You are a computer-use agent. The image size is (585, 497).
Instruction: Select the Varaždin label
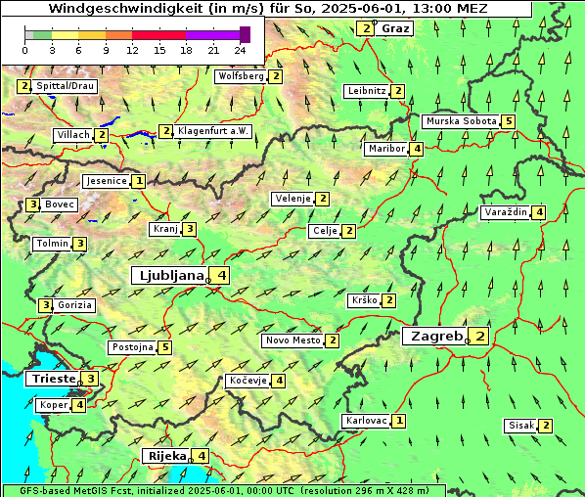[x=505, y=212]
